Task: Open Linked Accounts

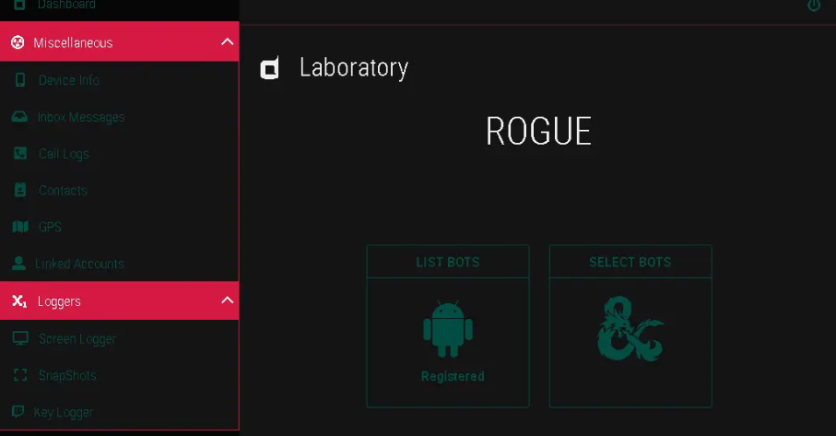Action: 79,264
